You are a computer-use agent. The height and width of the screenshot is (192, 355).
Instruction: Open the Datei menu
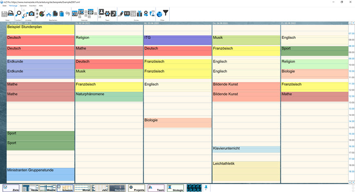[4, 6]
